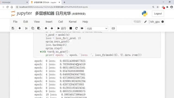The image size is (174, 98).
Task: Close the current Jupyter notebook tab
Action: pyautogui.click(x=59, y=2)
